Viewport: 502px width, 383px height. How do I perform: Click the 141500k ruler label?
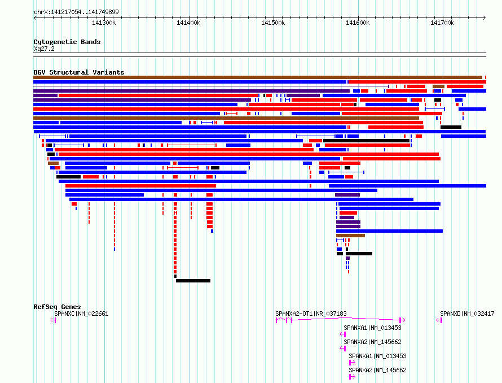click(273, 23)
